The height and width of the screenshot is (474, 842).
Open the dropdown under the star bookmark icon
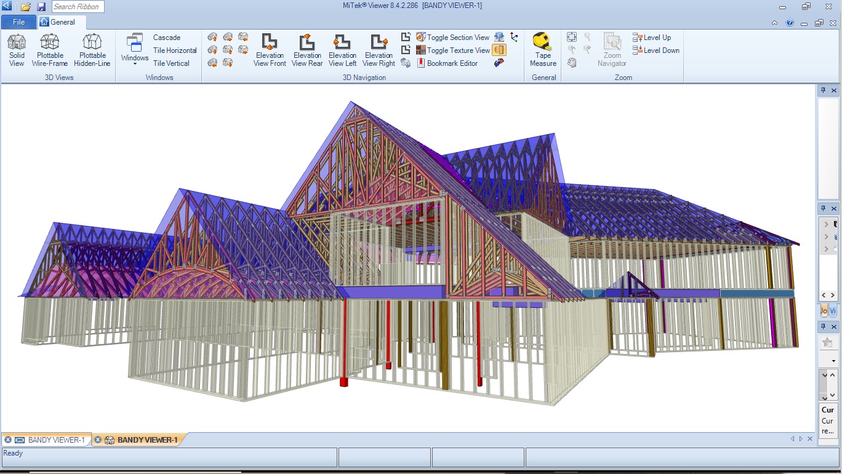tap(833, 361)
